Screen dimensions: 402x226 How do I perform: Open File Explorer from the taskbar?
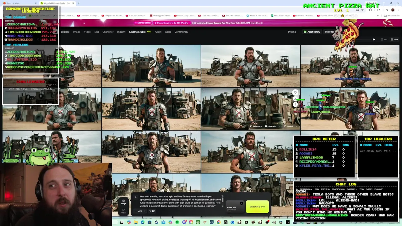(136, 223)
